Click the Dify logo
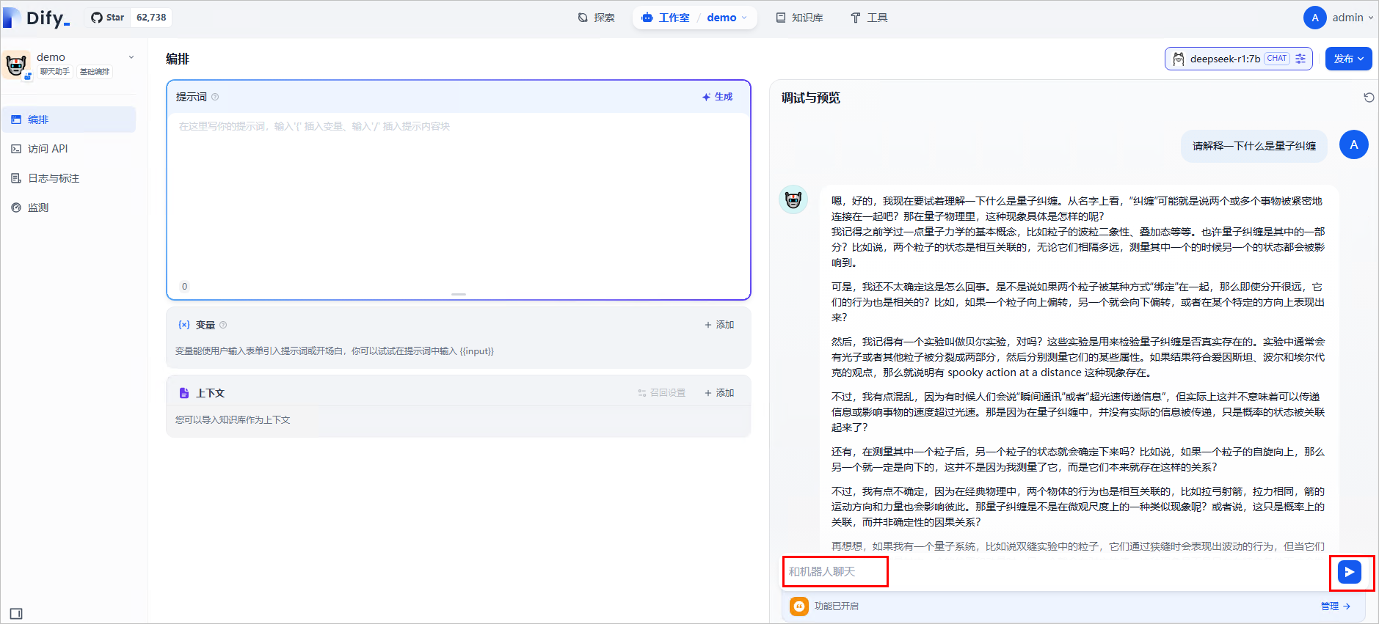The height and width of the screenshot is (624, 1379). (x=37, y=18)
